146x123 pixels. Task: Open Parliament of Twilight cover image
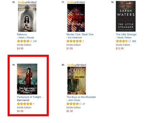point(27,79)
